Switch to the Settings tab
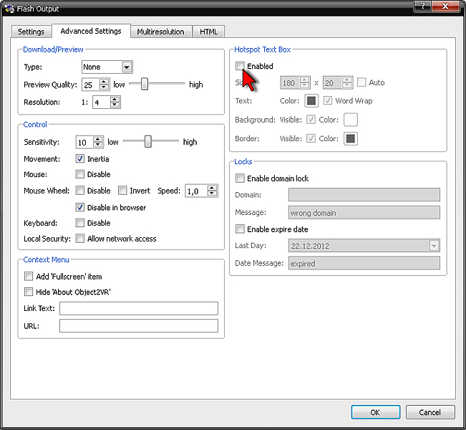Screen dimensions: 466x430 [31, 32]
